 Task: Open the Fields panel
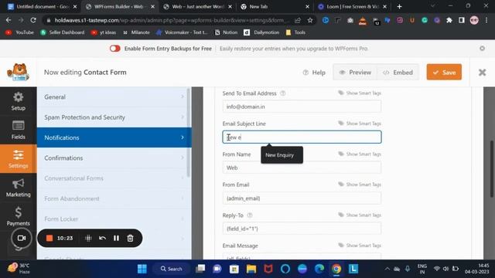19,131
